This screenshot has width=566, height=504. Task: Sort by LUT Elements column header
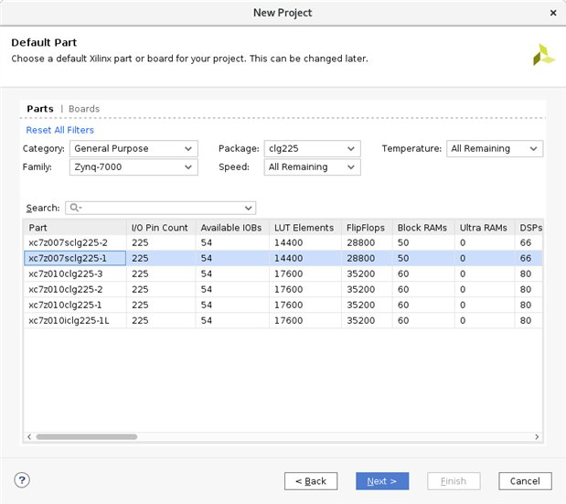point(305,228)
